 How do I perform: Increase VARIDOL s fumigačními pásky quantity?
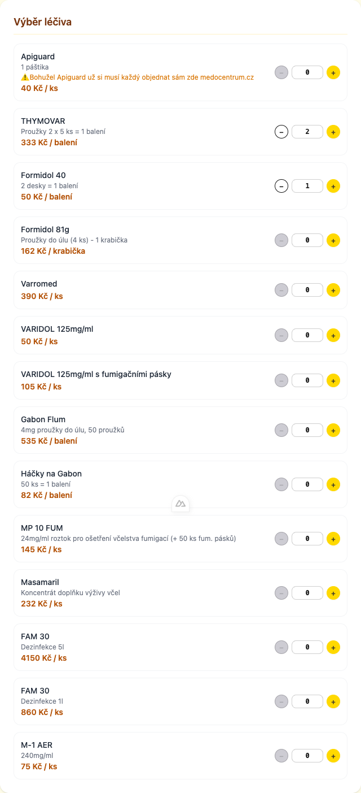click(x=333, y=380)
